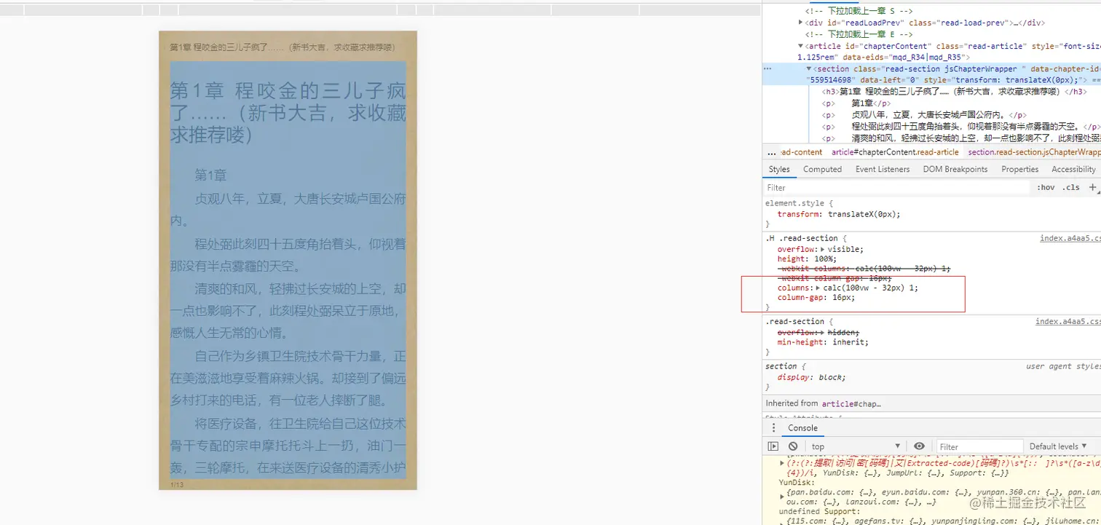Expand the columns calc shorthand triangle

point(818,288)
